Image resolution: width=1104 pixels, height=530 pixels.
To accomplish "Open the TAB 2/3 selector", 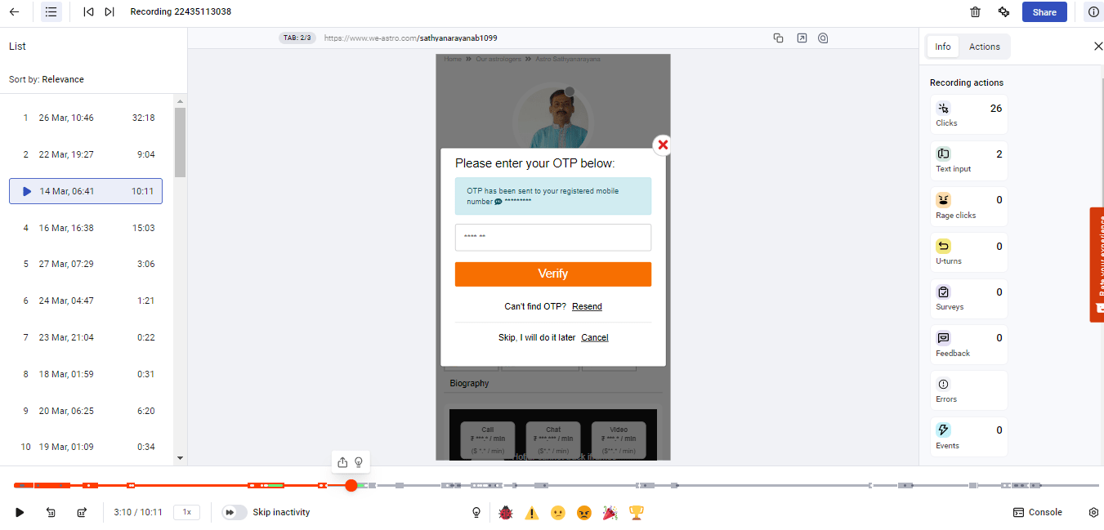I will [297, 38].
